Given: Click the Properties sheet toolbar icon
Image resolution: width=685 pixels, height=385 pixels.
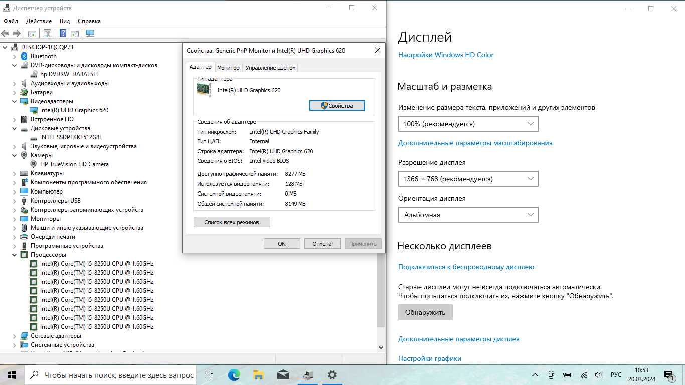Looking at the screenshot, I should [47, 33].
